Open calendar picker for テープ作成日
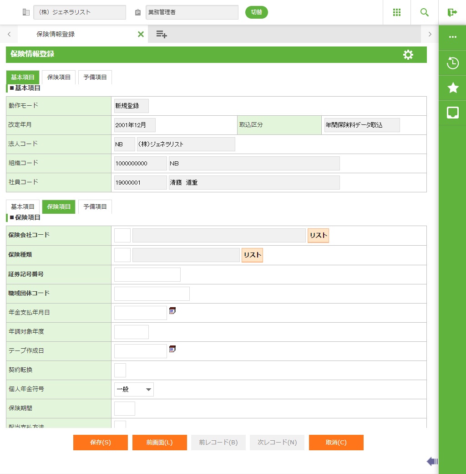 [172, 349]
